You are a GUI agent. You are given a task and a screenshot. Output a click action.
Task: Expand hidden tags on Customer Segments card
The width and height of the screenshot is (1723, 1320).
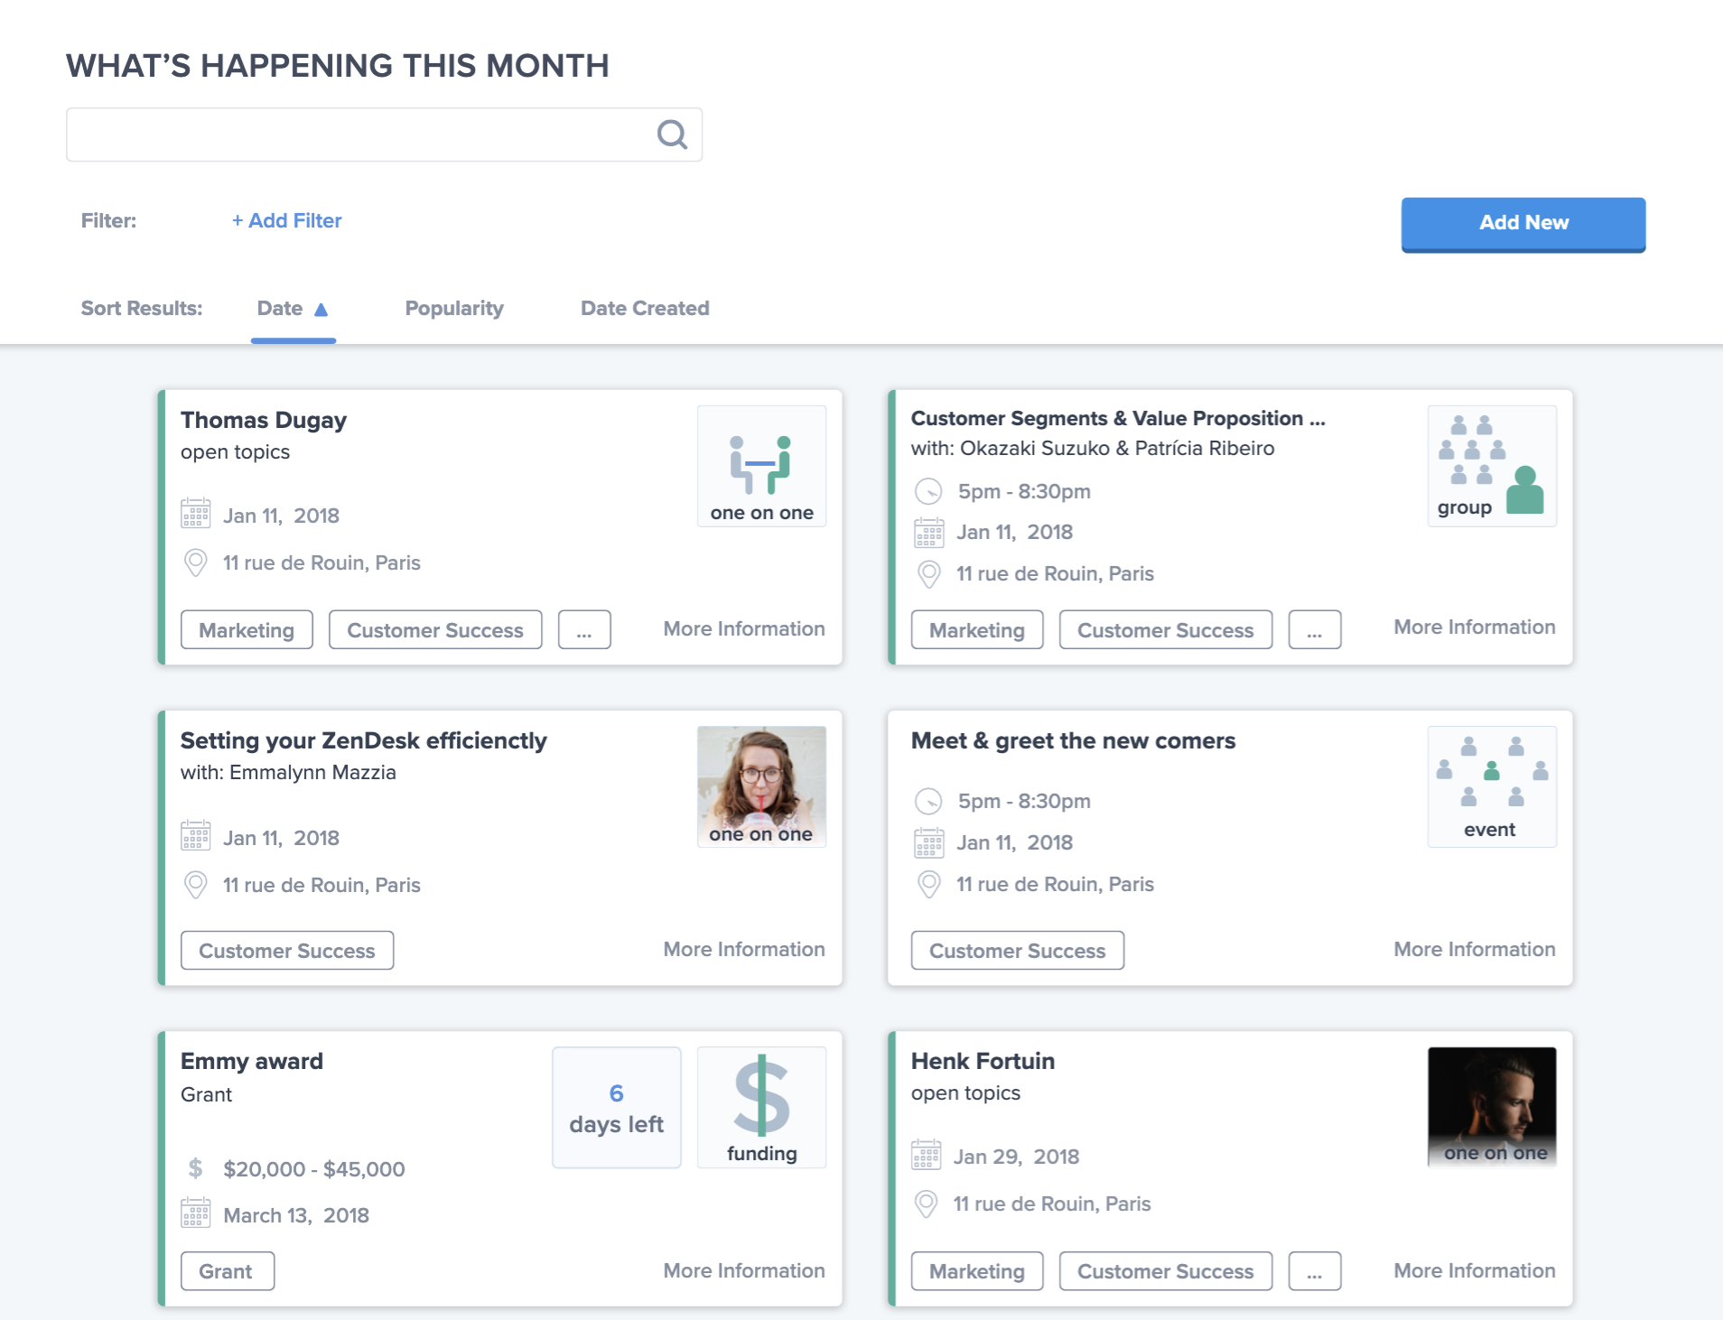pos(1314,630)
